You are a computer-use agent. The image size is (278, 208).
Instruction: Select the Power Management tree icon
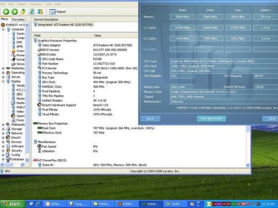13,55
